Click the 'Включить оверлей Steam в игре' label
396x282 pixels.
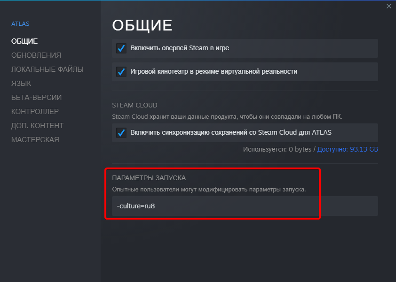(x=180, y=48)
